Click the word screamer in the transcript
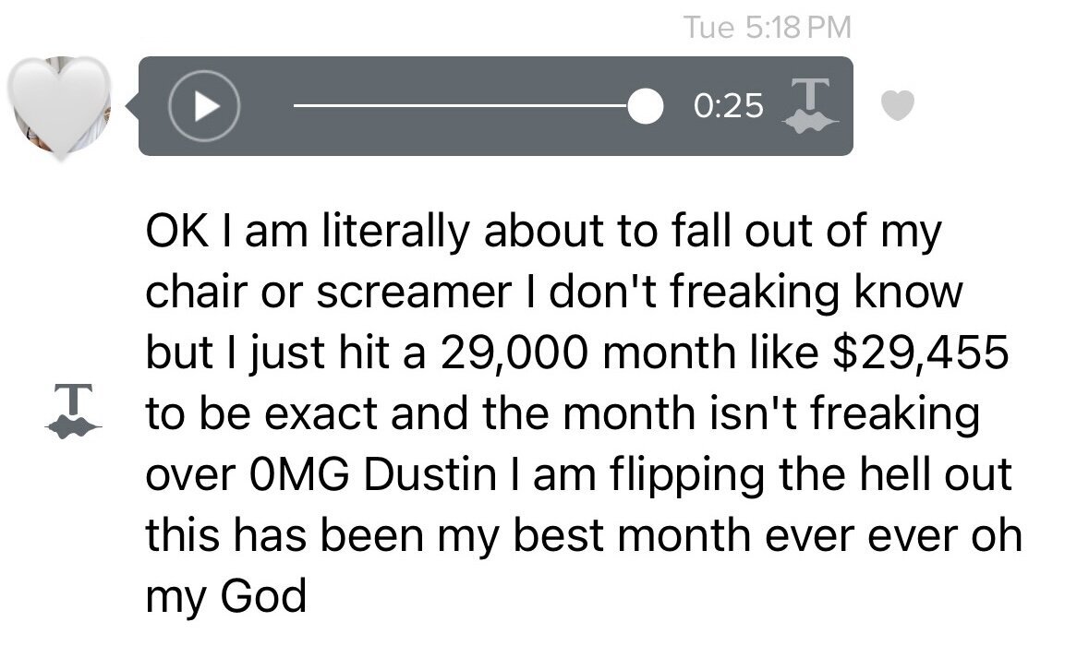 [x=414, y=292]
